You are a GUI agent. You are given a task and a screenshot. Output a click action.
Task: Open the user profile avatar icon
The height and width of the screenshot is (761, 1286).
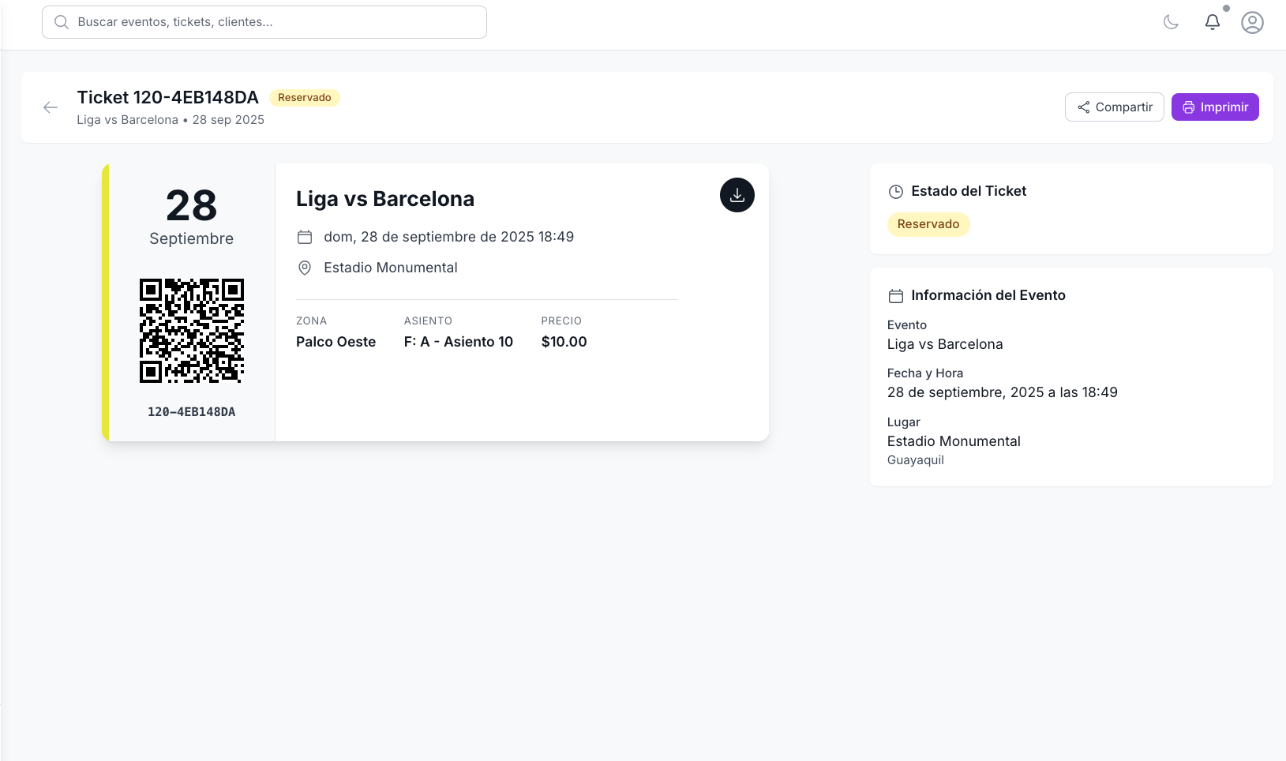tap(1252, 22)
